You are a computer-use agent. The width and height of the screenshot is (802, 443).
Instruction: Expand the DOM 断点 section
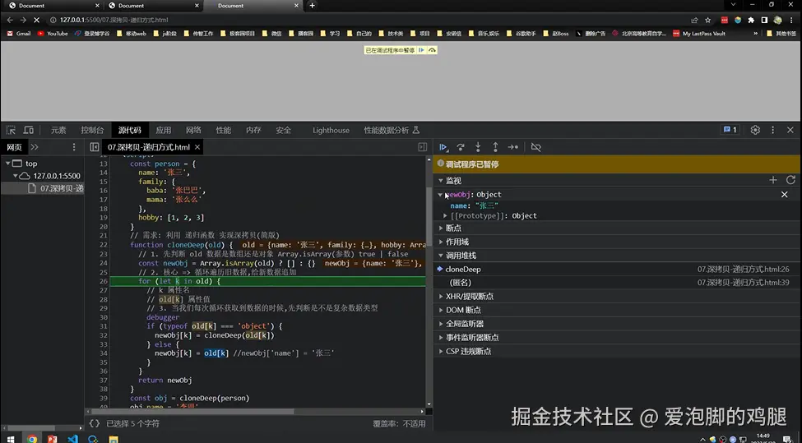pyautogui.click(x=441, y=310)
